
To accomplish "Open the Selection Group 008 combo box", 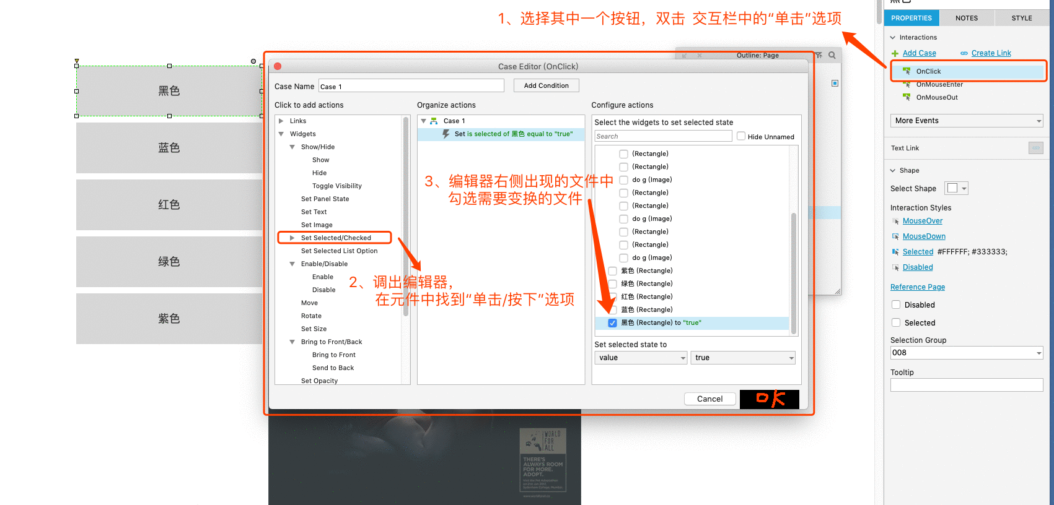I will [x=967, y=353].
